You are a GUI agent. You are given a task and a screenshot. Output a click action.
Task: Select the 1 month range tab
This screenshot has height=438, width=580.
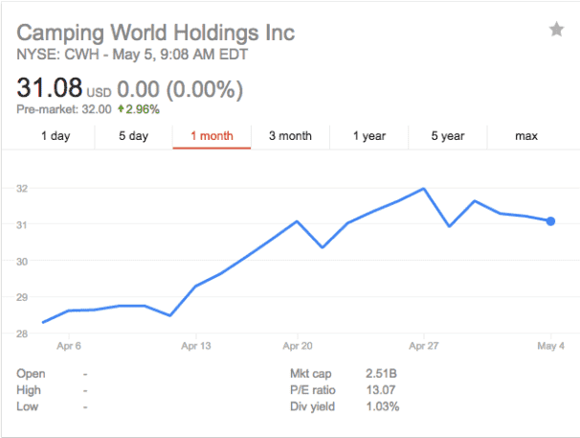(x=212, y=136)
